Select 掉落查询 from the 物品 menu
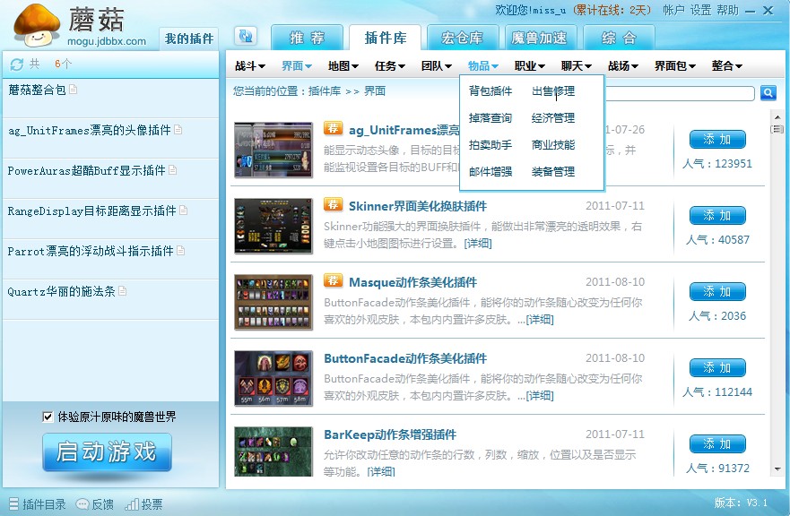The image size is (790, 516). (490, 117)
